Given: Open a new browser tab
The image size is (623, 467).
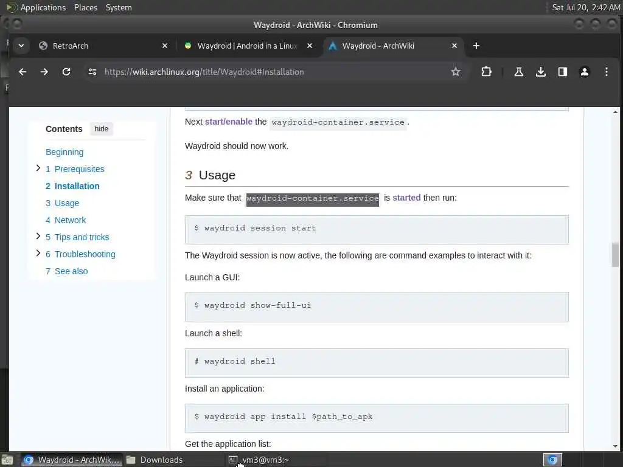Looking at the screenshot, I should (476, 46).
